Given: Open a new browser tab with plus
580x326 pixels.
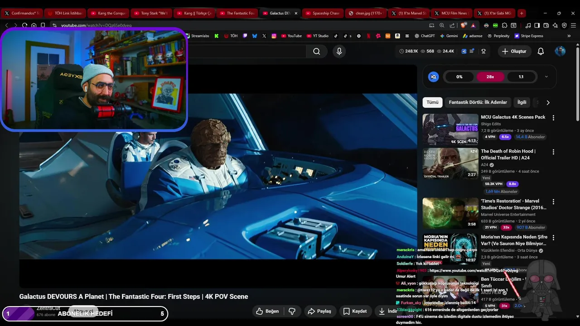Looking at the screenshot, I should click(x=522, y=13).
